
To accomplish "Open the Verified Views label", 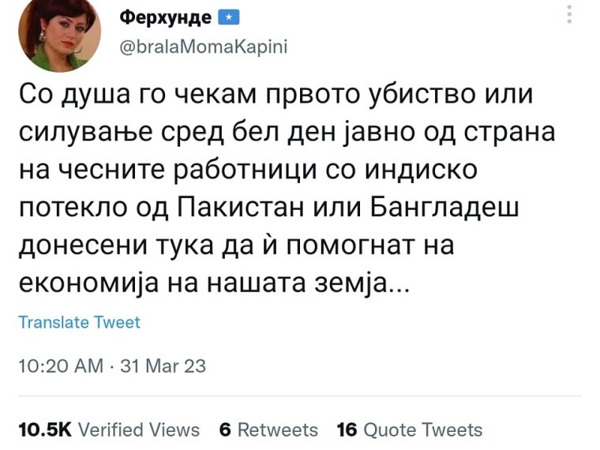I will [x=139, y=429].
